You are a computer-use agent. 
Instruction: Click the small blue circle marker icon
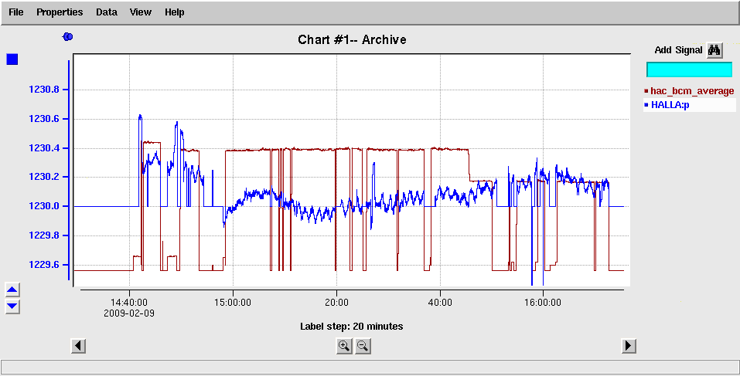coord(68,36)
